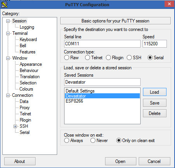Collapse the Terminal tree node
The image size is (175, 168).
click(8, 33)
